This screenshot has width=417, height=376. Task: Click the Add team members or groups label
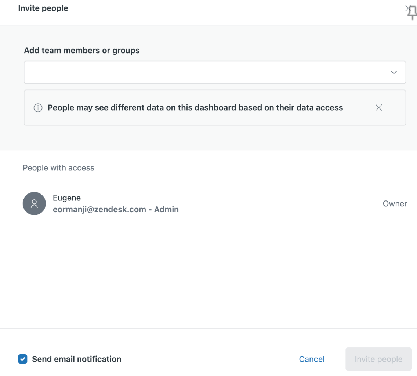point(81,51)
